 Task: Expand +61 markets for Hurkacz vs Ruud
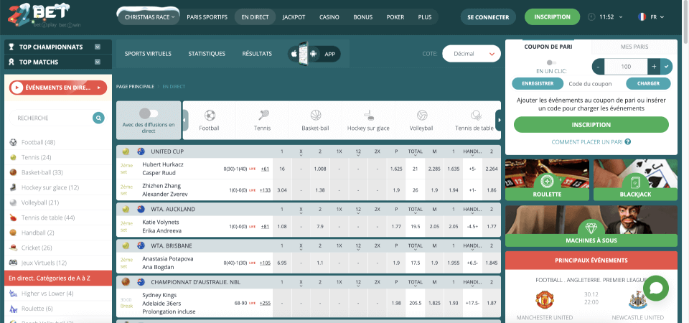coord(265,168)
